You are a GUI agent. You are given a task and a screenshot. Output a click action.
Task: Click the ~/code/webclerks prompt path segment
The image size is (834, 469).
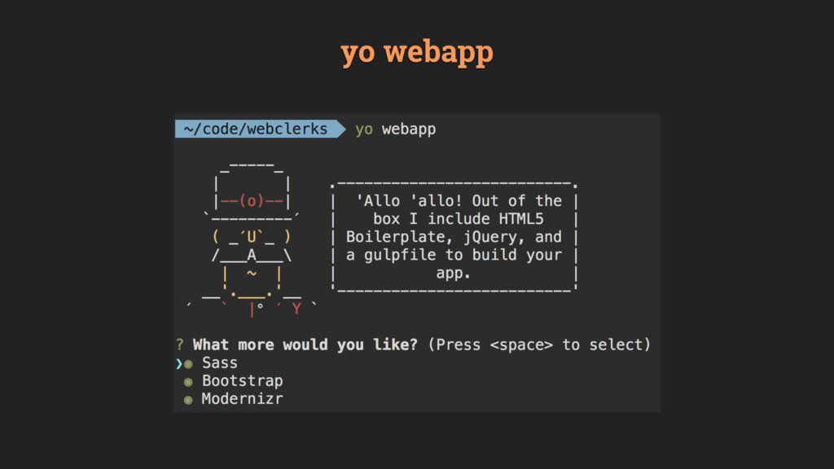coord(260,129)
